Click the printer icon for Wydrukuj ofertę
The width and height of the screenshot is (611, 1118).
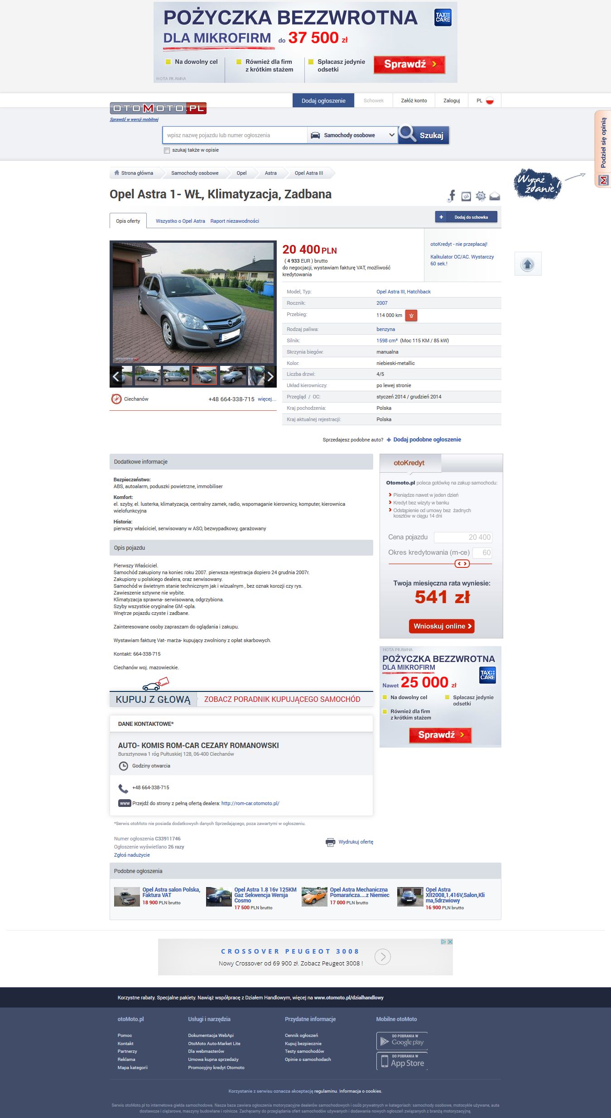[331, 842]
